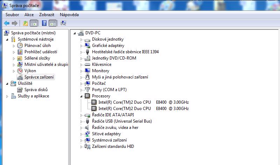Screen dimensions: 280x165
Task: Click the Řadiče USB plug icon
Action: [x=87, y=121]
